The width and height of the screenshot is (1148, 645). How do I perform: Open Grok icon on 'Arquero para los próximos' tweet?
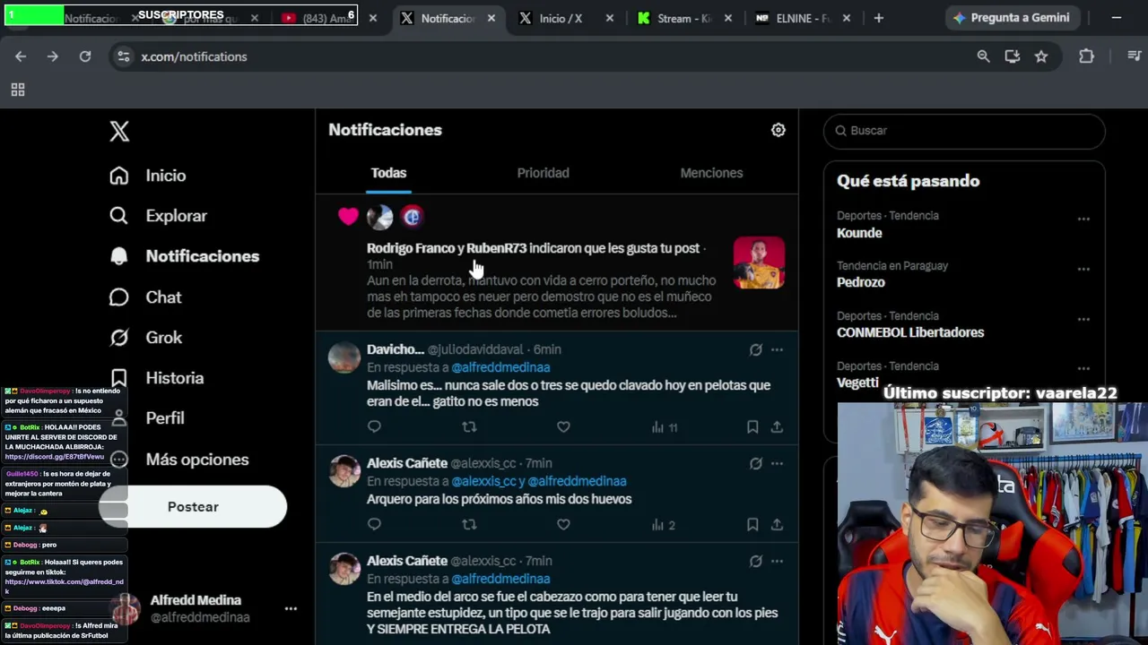[x=756, y=463]
